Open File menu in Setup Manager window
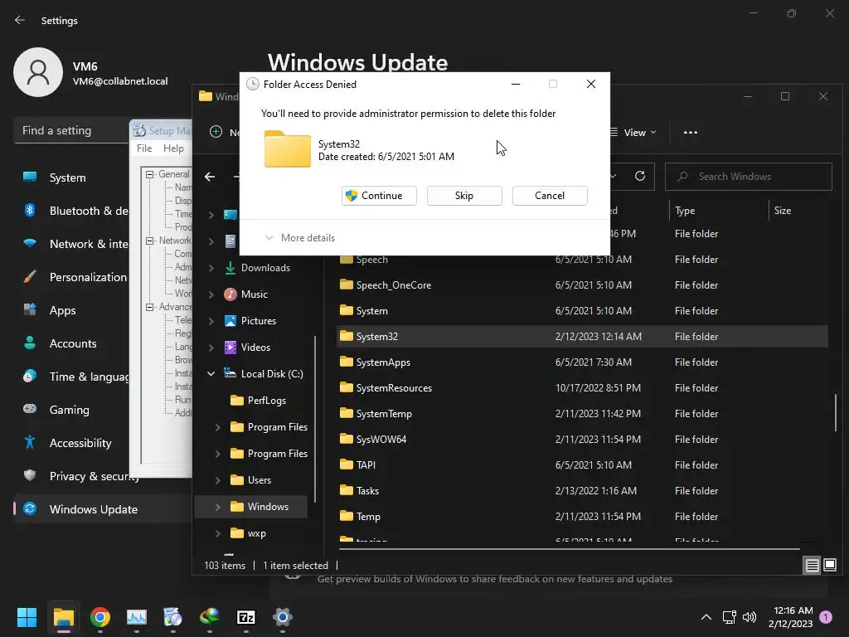The image size is (849, 637). 144,148
